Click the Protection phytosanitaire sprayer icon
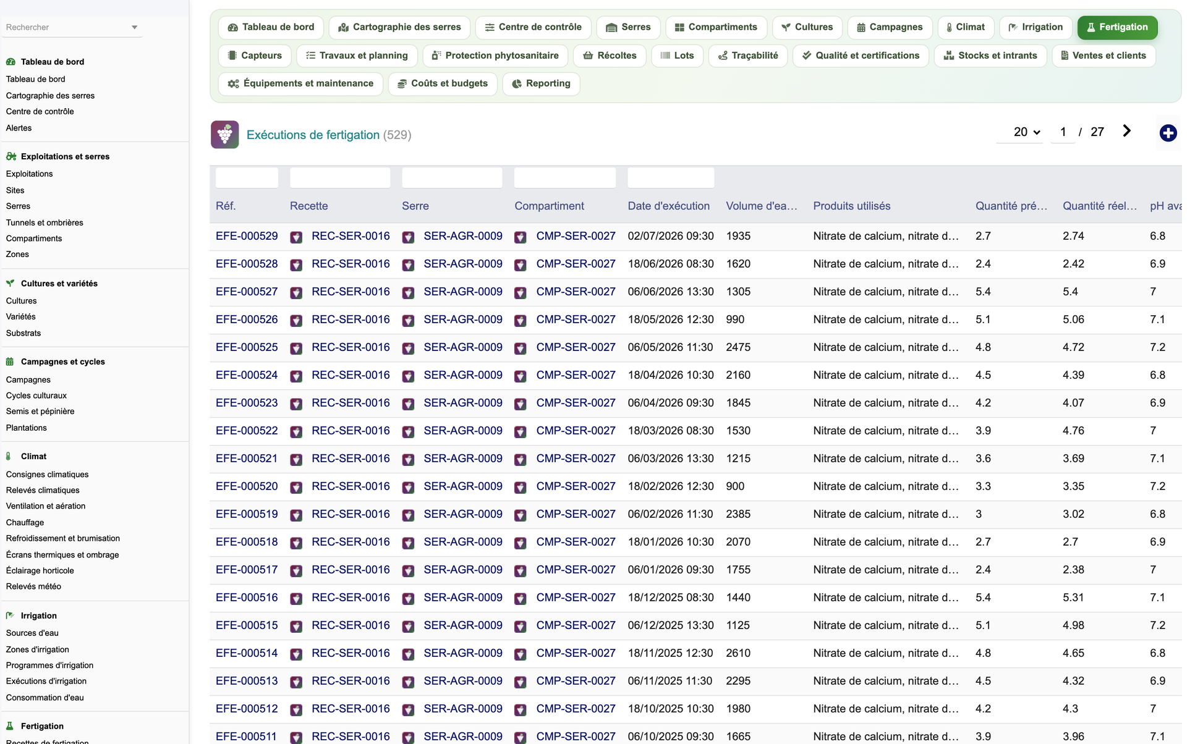This screenshot has height=744, width=1203. (x=436, y=56)
